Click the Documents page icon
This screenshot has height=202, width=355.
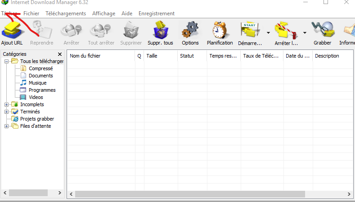tap(23, 76)
